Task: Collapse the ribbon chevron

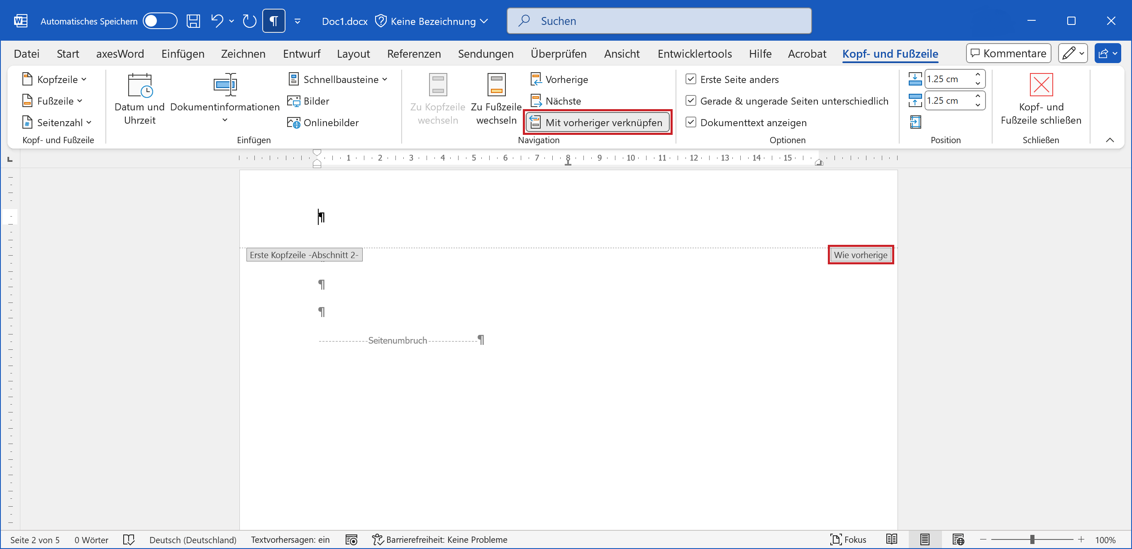Action: point(1110,140)
